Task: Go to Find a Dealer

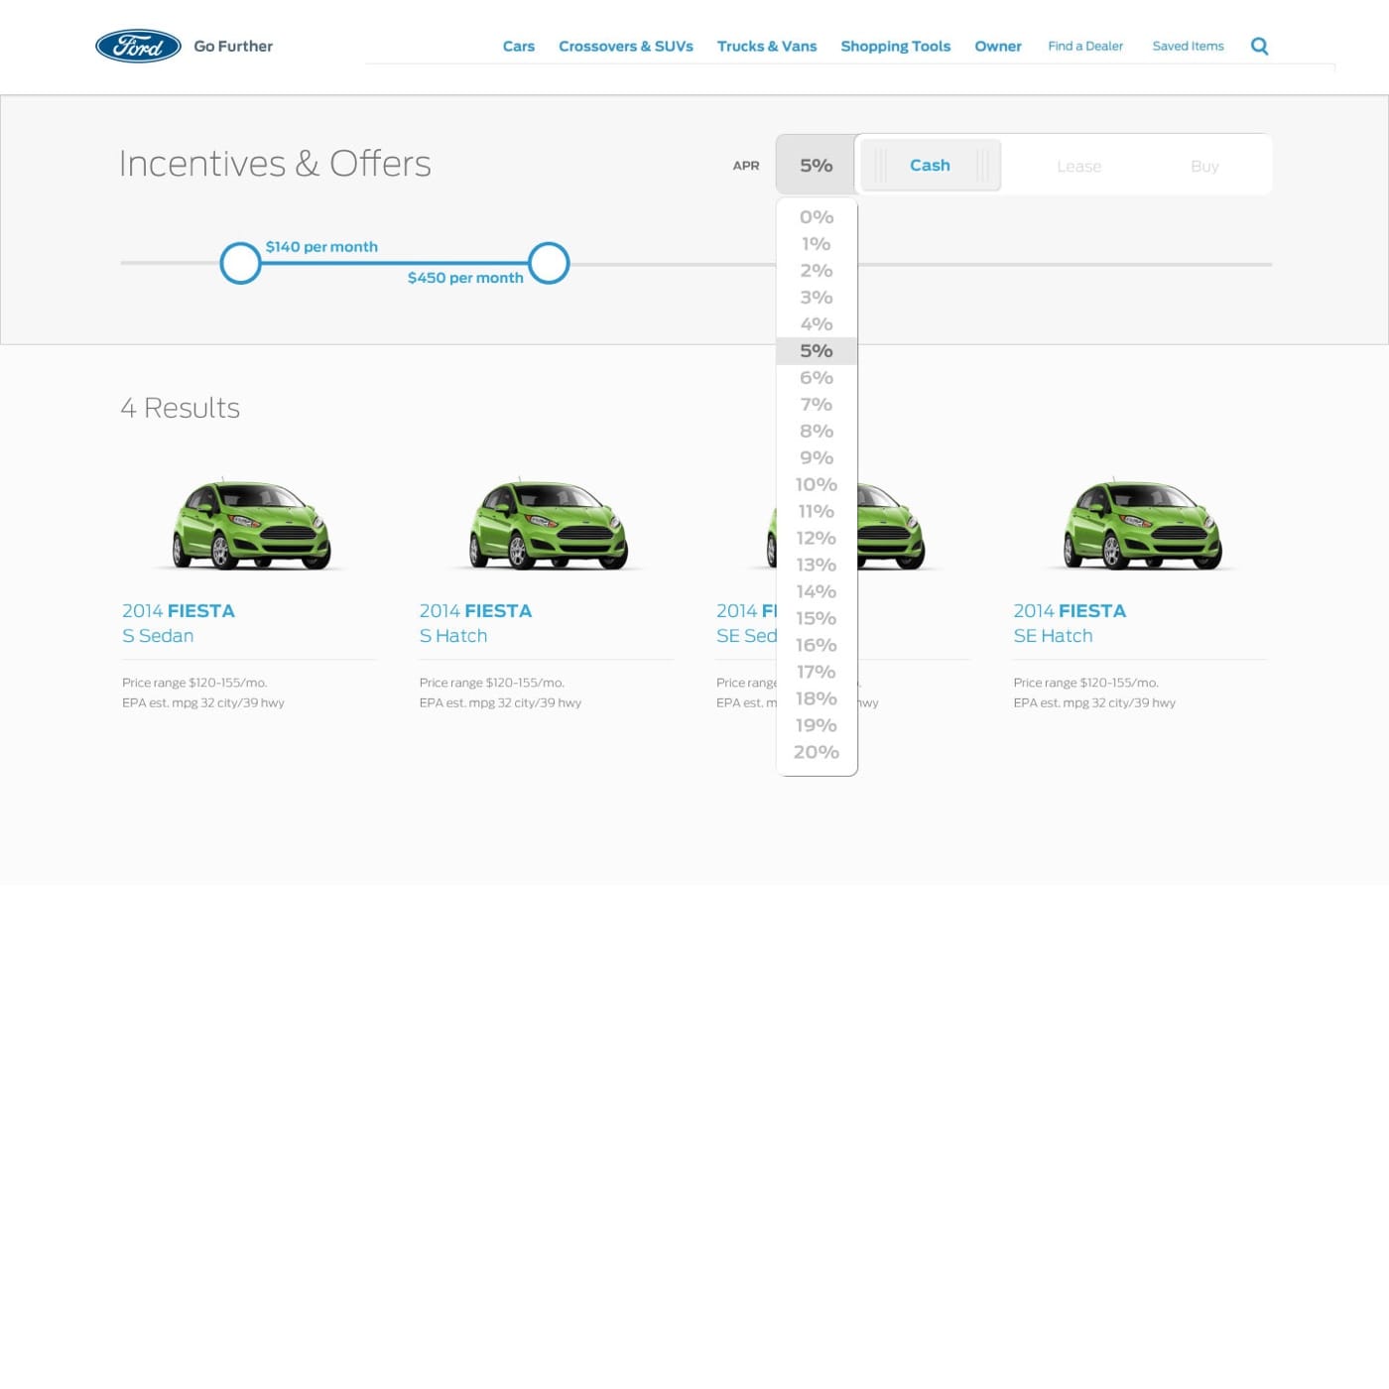Action: click(1085, 46)
